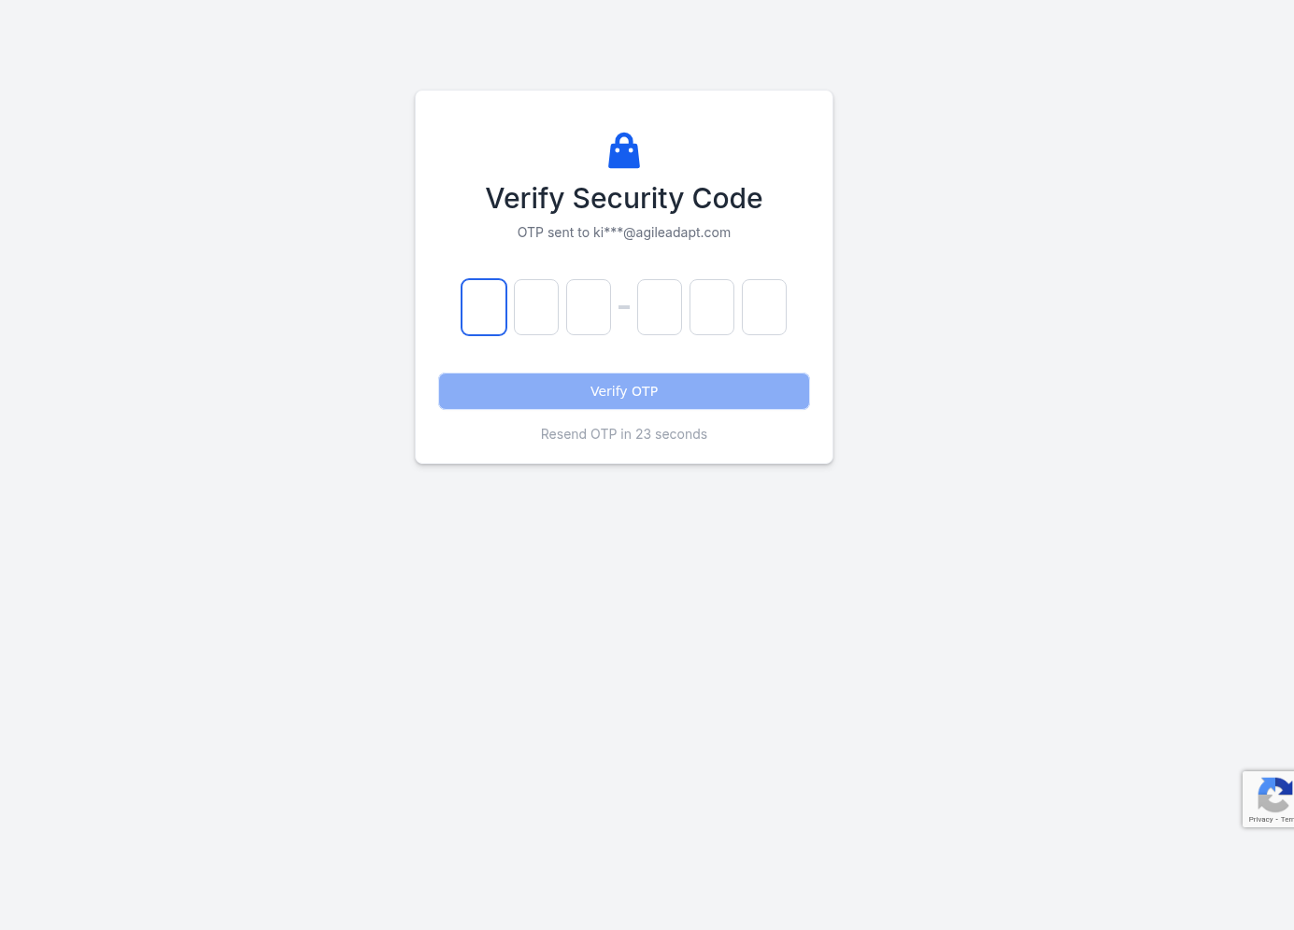Image resolution: width=1294 pixels, height=930 pixels.
Task: Click the masked email ki***@agileadapt.com
Action: tap(661, 232)
